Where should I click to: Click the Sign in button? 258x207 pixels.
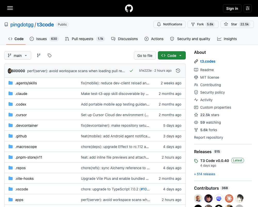coord(232,9)
